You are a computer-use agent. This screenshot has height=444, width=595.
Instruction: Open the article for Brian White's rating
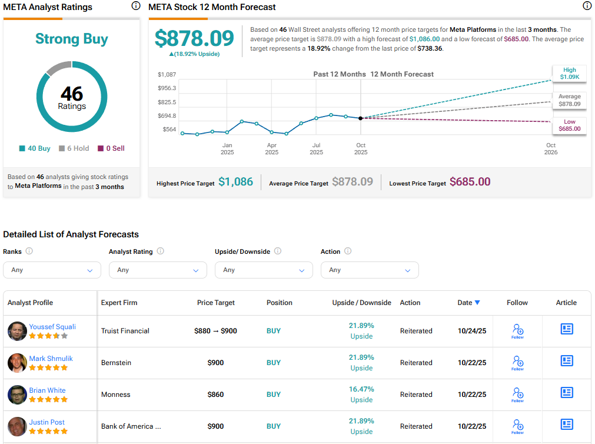566,393
